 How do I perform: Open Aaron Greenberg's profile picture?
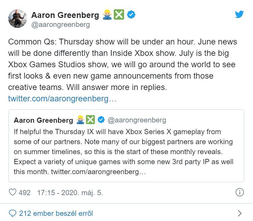[17, 19]
